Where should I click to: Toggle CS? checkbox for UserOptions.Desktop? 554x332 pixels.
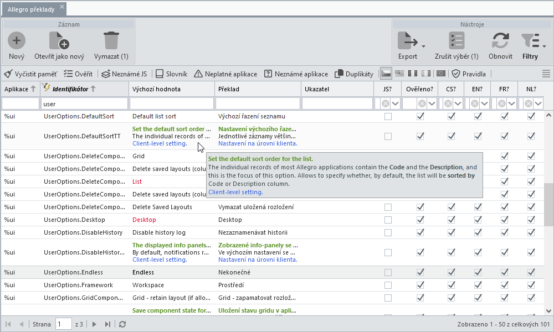(451, 220)
